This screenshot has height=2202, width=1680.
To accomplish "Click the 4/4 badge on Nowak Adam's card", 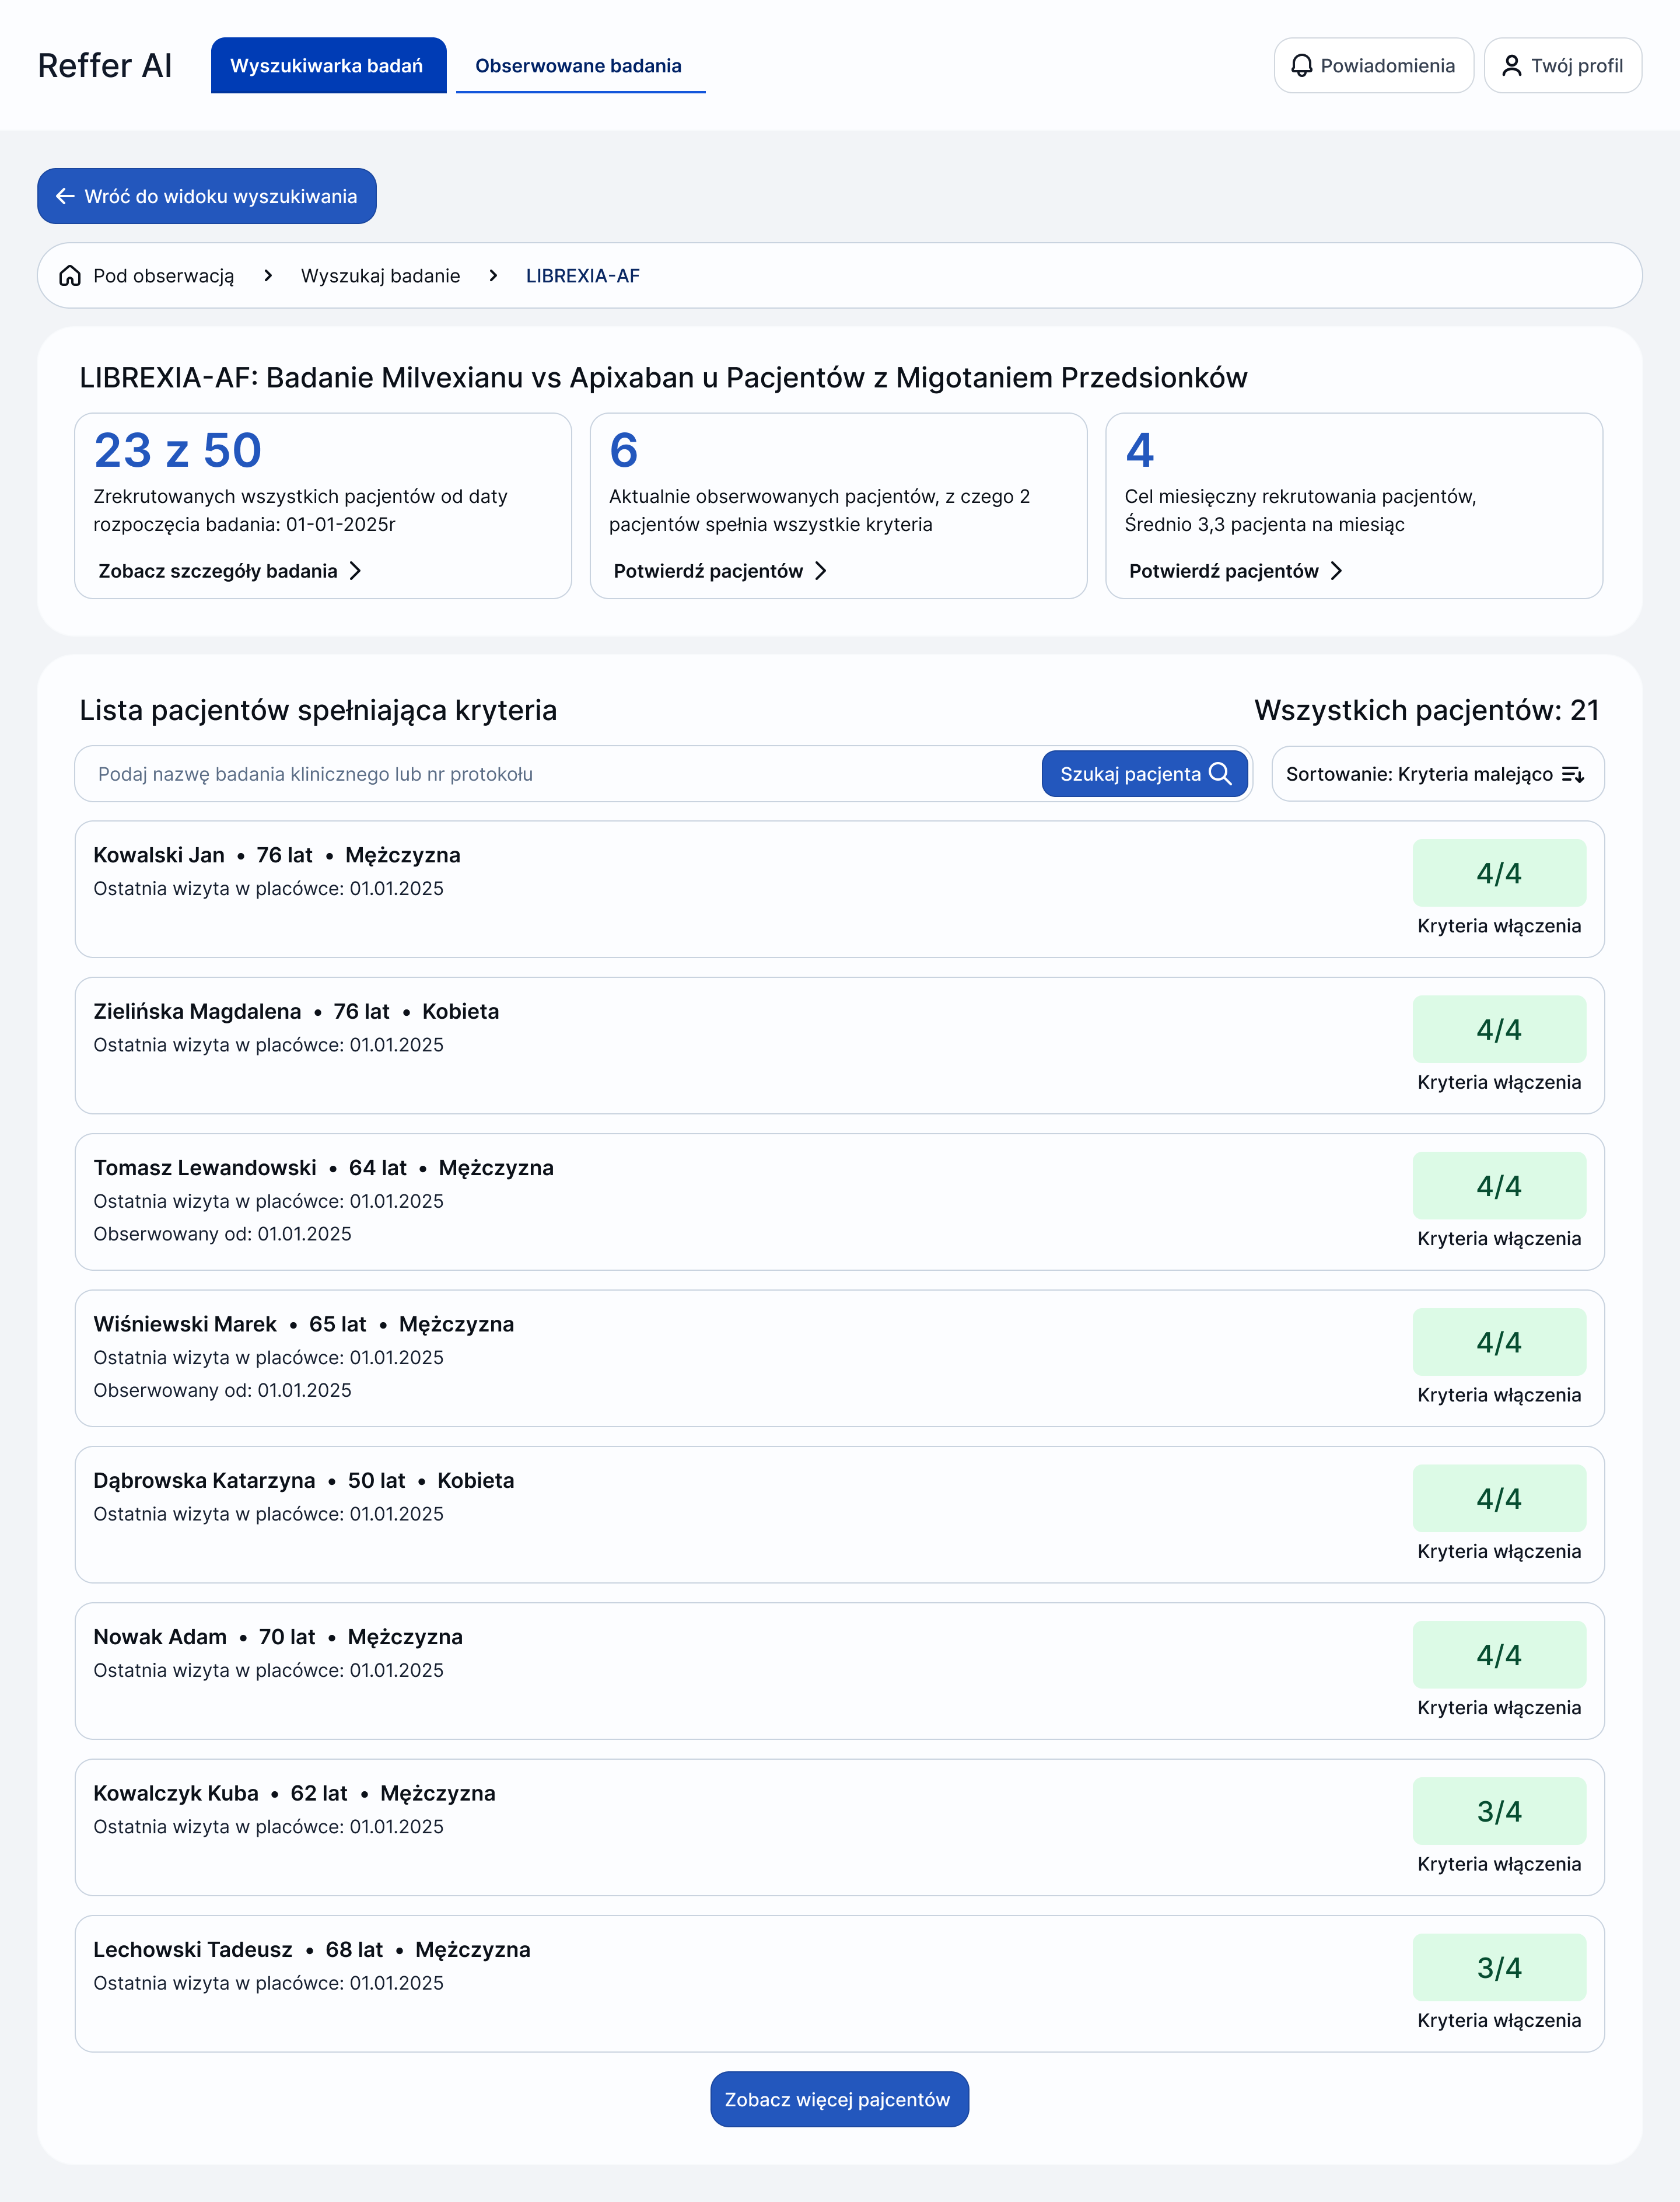I will pos(1499,1654).
